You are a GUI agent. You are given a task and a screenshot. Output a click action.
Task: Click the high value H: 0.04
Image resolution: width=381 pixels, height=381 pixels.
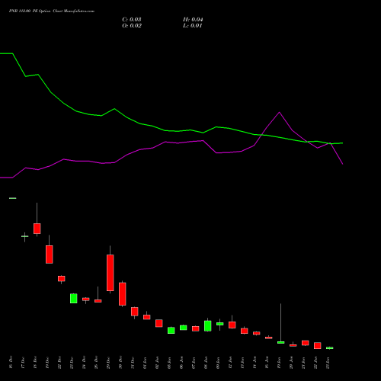[193, 20]
